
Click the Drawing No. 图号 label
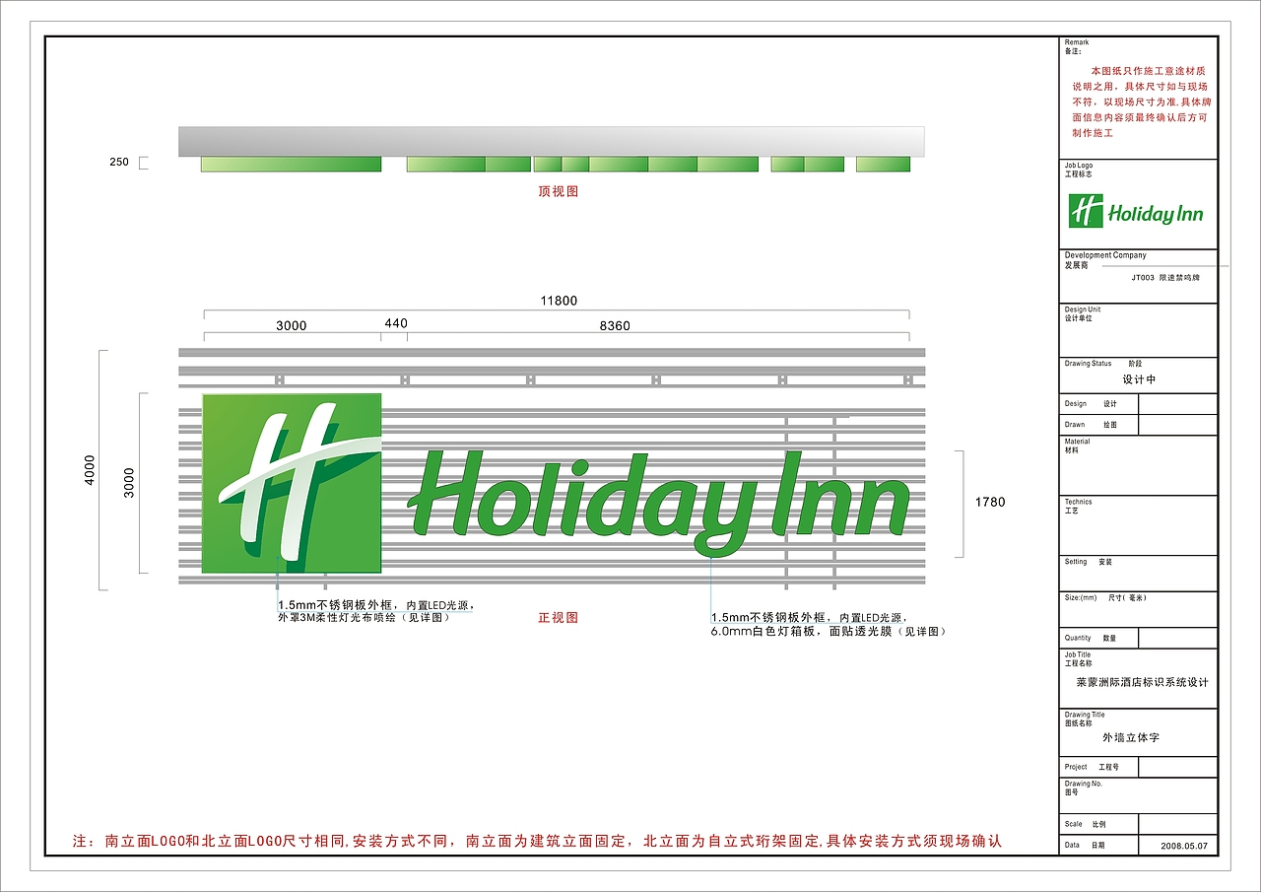[x=1083, y=787]
